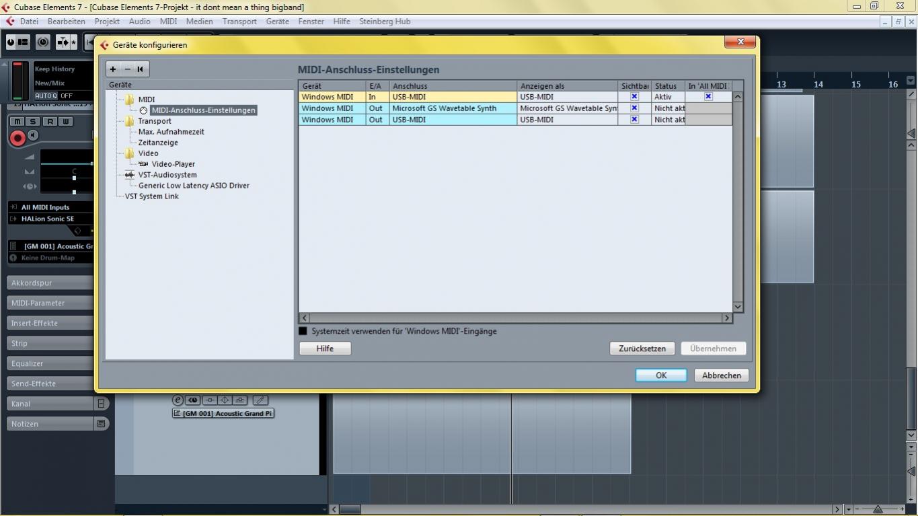
Task: Expand the Equalizer inspector section
Action: (x=50, y=363)
